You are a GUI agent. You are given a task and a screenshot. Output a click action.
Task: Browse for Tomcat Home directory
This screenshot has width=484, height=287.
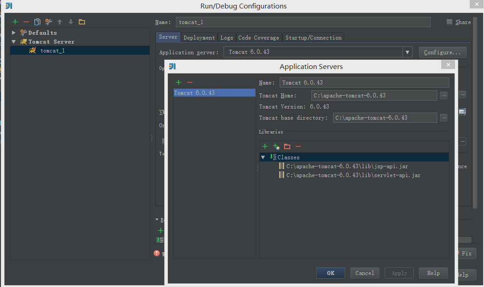pyautogui.click(x=443, y=95)
